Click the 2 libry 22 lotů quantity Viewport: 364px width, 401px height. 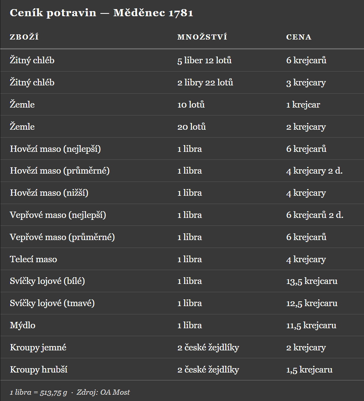205,83
